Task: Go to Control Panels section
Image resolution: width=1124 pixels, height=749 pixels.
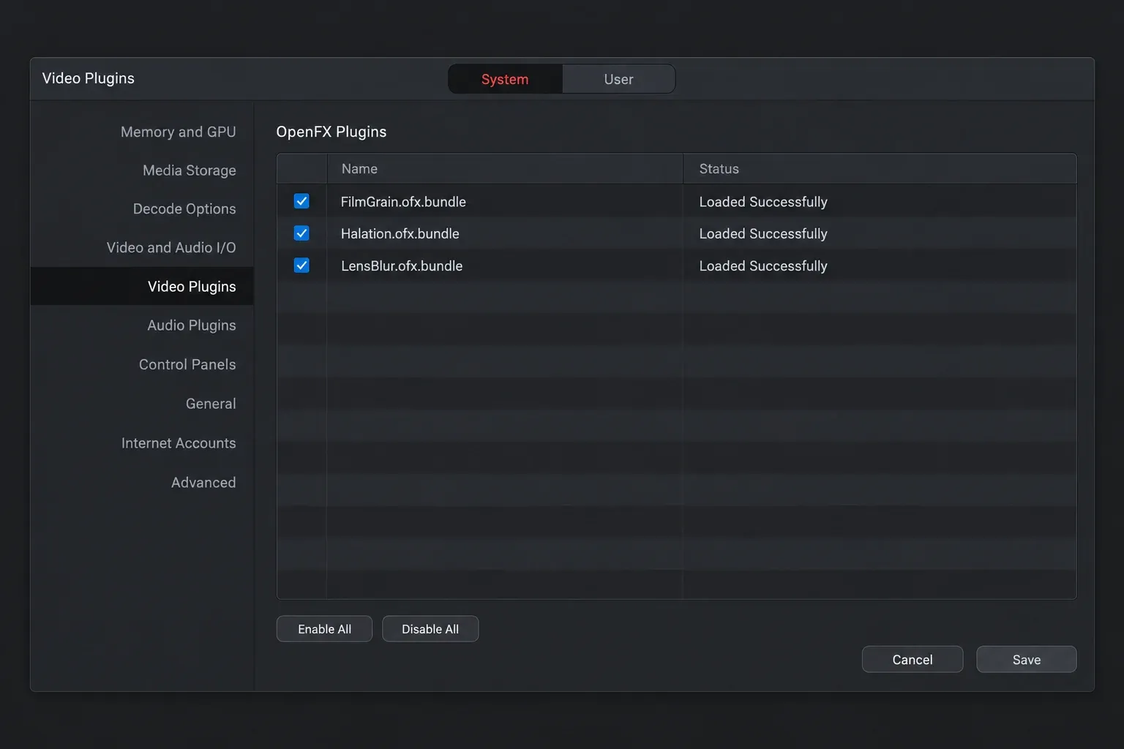Action: [187, 364]
